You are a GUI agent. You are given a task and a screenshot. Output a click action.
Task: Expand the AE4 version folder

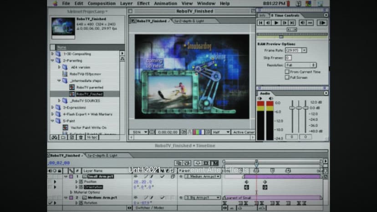click(59, 67)
